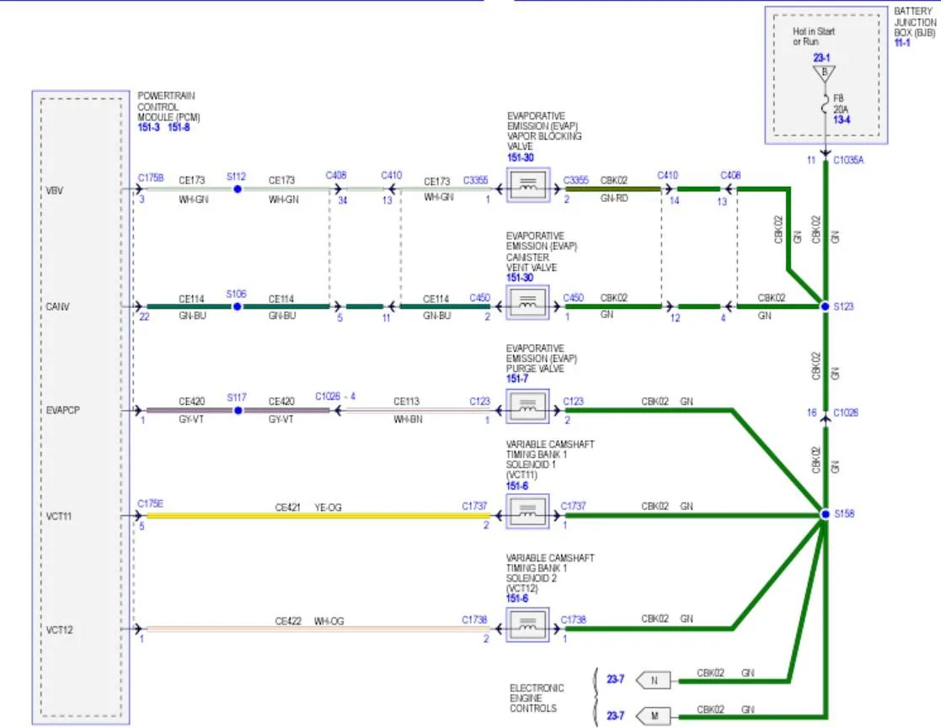This screenshot has height=728, width=941.
Task: Click the EVAP Purge Valve solenoid symbol
Action: coord(527,407)
